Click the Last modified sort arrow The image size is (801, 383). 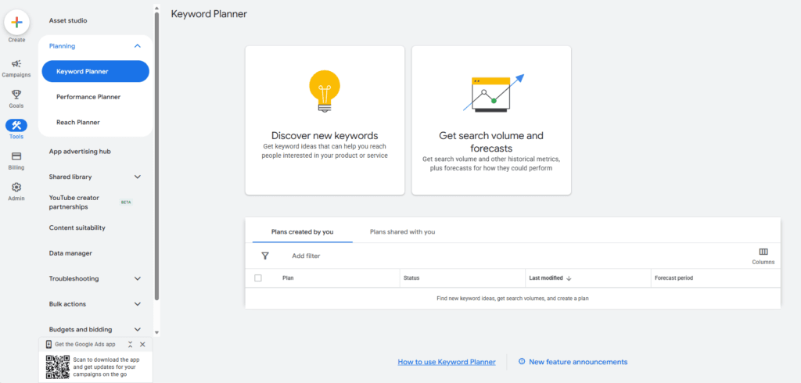click(569, 278)
